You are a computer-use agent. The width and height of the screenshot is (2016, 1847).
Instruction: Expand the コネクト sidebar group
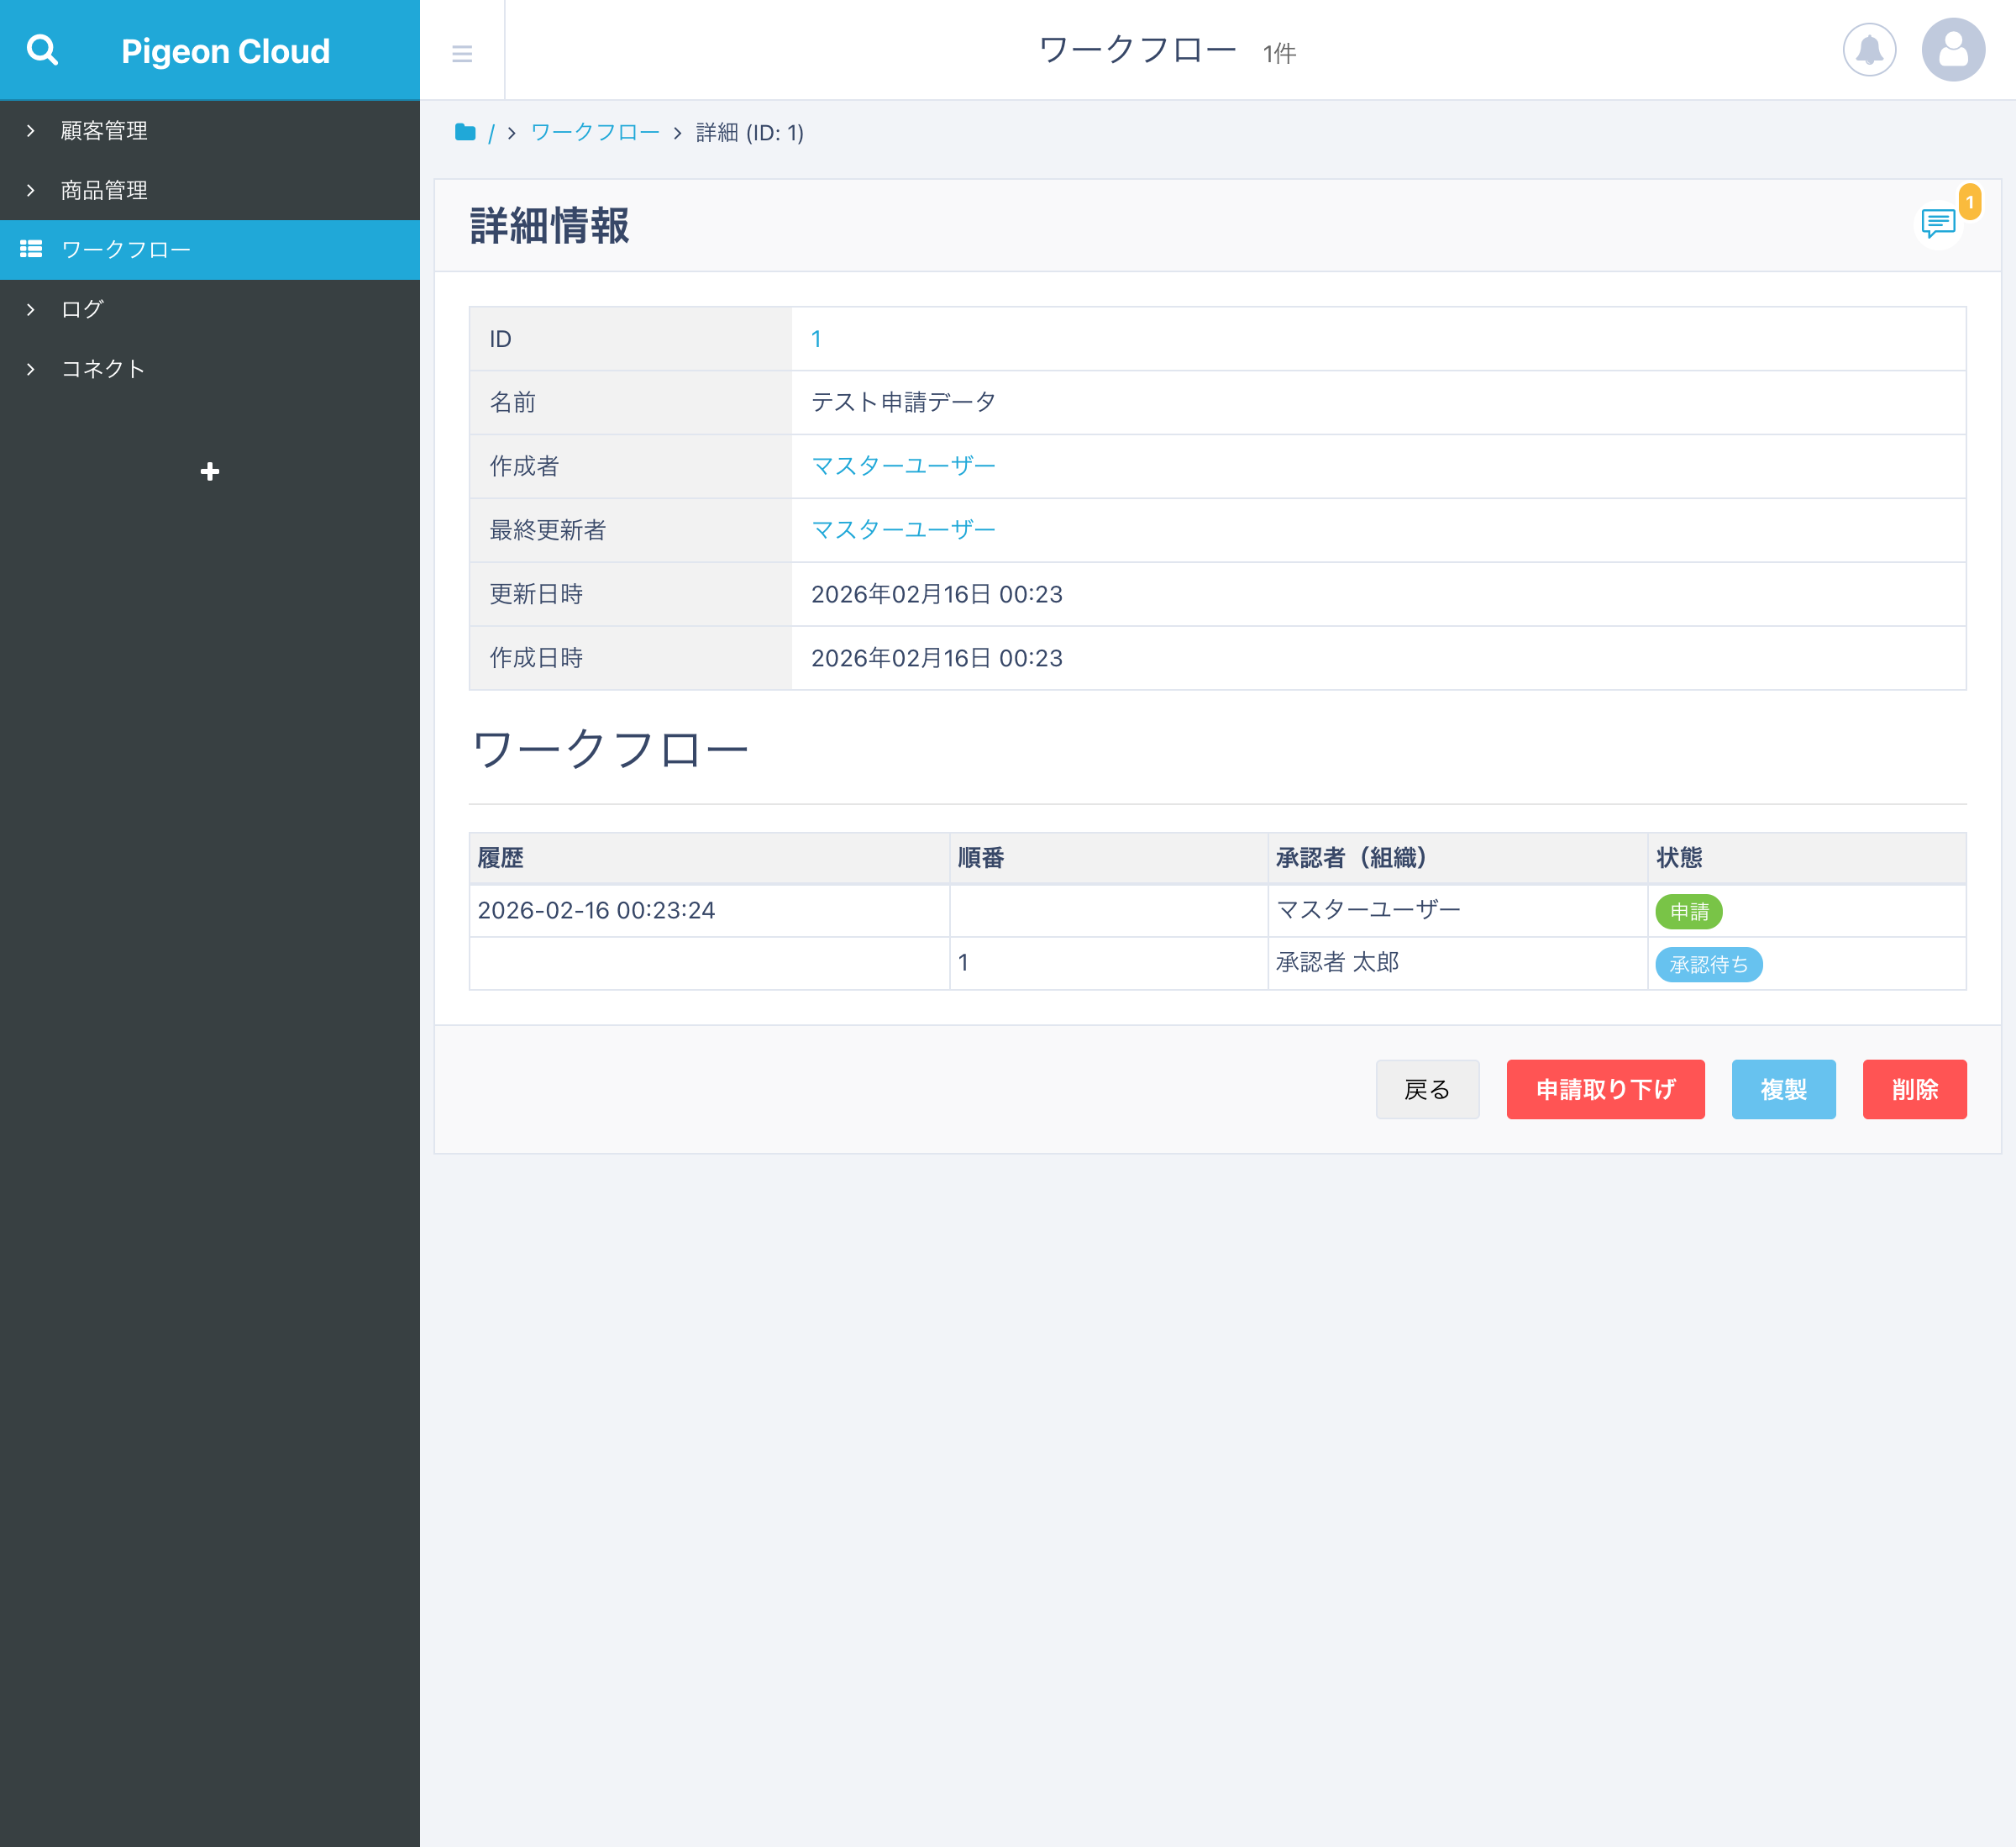103,368
